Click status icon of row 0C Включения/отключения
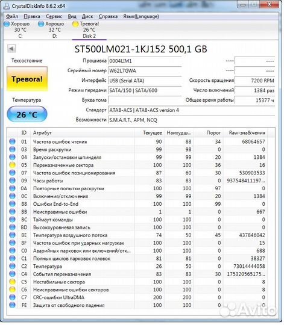284x325 pixels. [13, 196]
